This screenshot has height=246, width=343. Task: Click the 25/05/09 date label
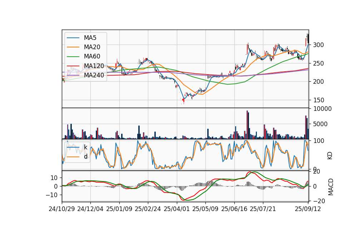tap(205, 209)
